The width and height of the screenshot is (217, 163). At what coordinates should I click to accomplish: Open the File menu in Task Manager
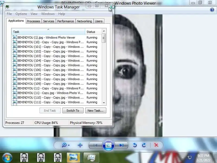click(9, 14)
